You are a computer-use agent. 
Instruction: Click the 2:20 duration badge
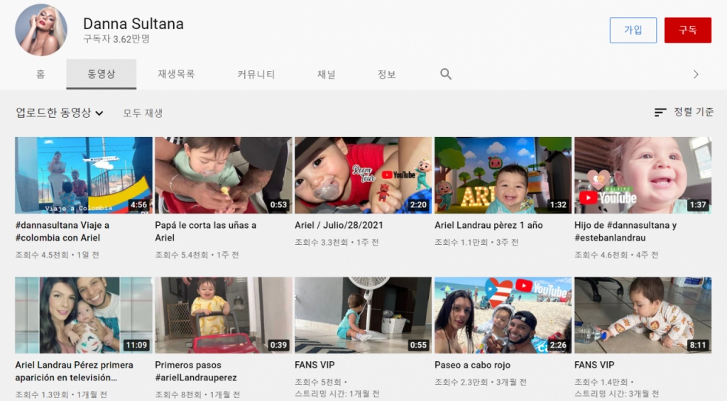(418, 205)
